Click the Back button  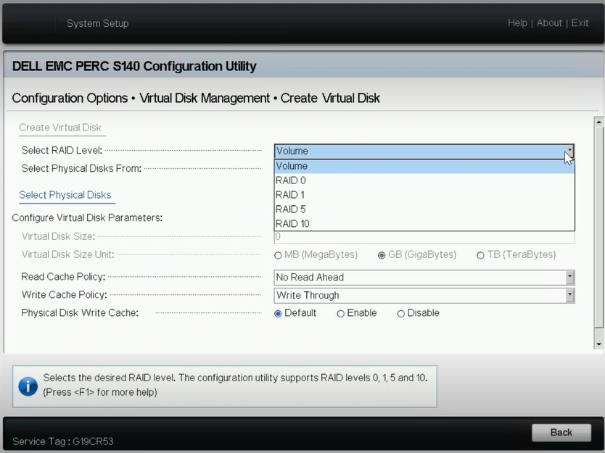pos(561,433)
